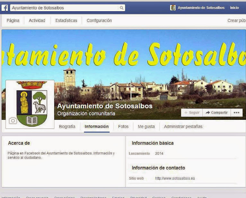Switch to the Fotos tab
Viewport: 246px width, 198px height.
[x=123, y=127]
